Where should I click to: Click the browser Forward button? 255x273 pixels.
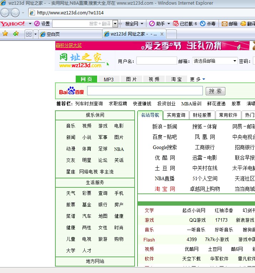[x=15, y=13]
